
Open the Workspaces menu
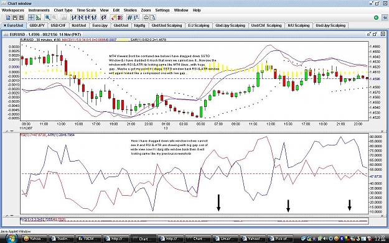pyautogui.click(x=13, y=10)
